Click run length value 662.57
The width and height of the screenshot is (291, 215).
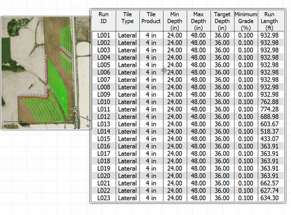point(270,183)
